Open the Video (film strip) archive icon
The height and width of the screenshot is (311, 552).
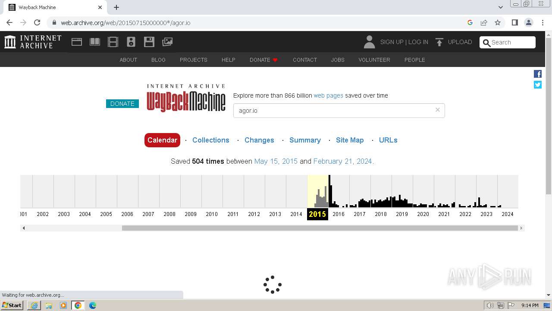113,42
